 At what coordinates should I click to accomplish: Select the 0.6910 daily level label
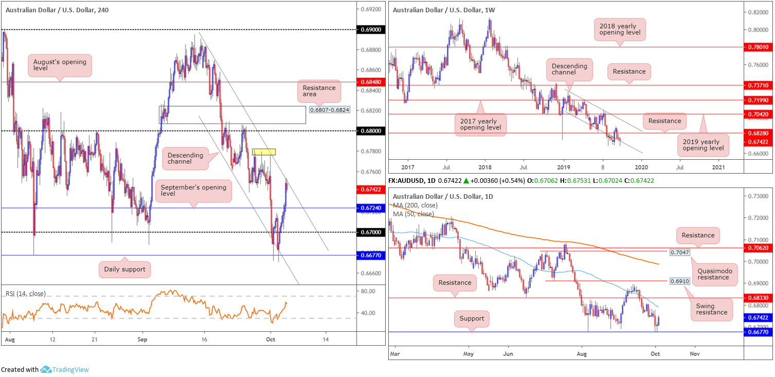tap(681, 282)
